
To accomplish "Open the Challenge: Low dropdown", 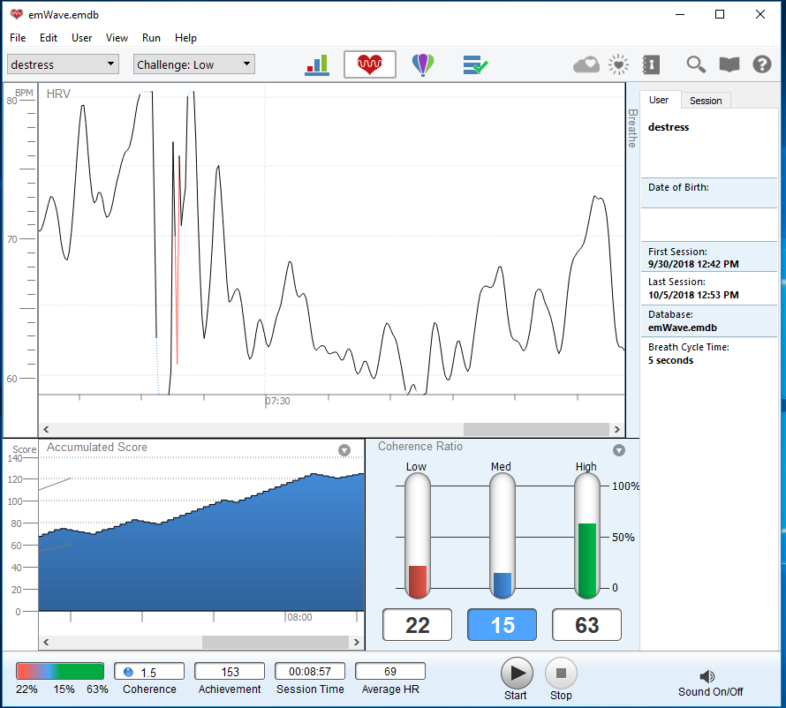I will (x=194, y=64).
